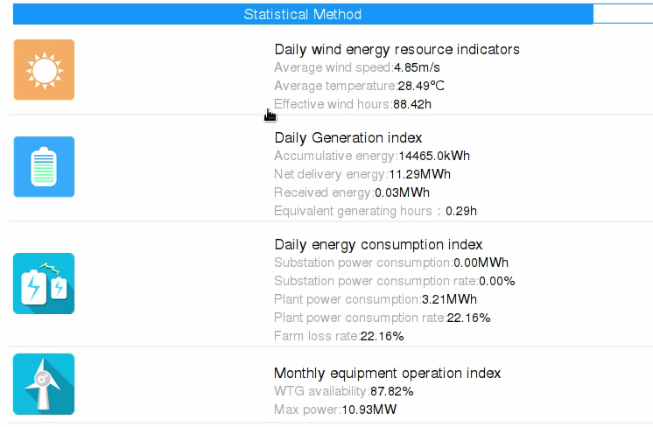This screenshot has height=427, width=653.
Task: Click the orange sun wind resource icon
Action: pyautogui.click(x=44, y=69)
